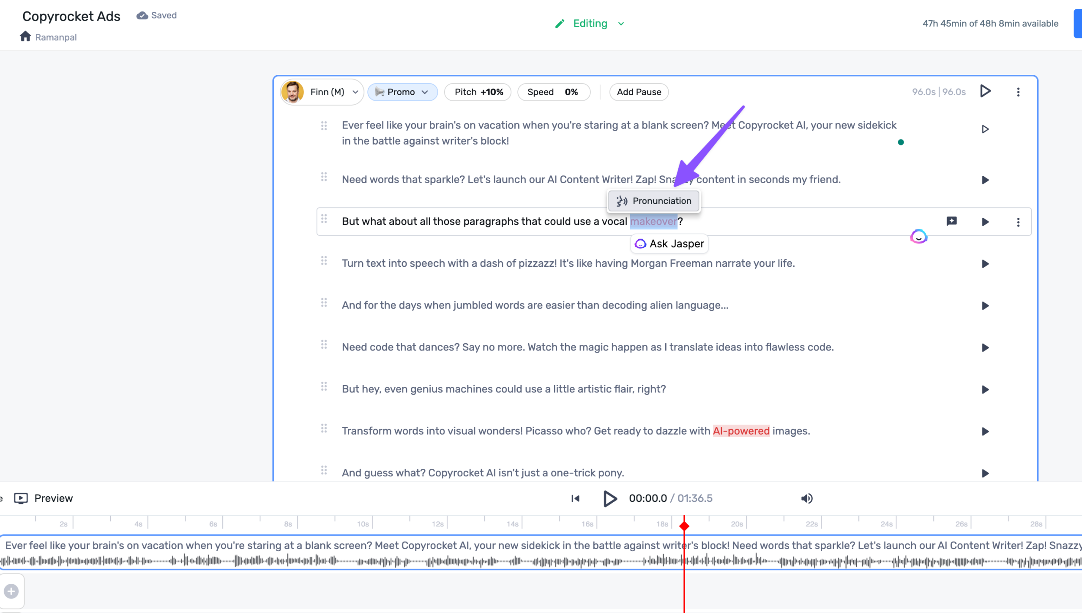1082x613 pixels.
Task: Click drag handle of first sentence
Action: point(324,126)
